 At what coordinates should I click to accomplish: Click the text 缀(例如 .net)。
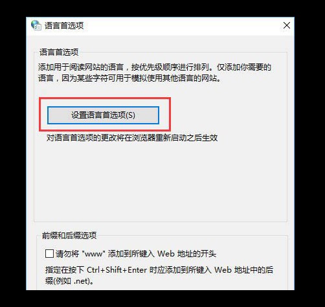69,281
